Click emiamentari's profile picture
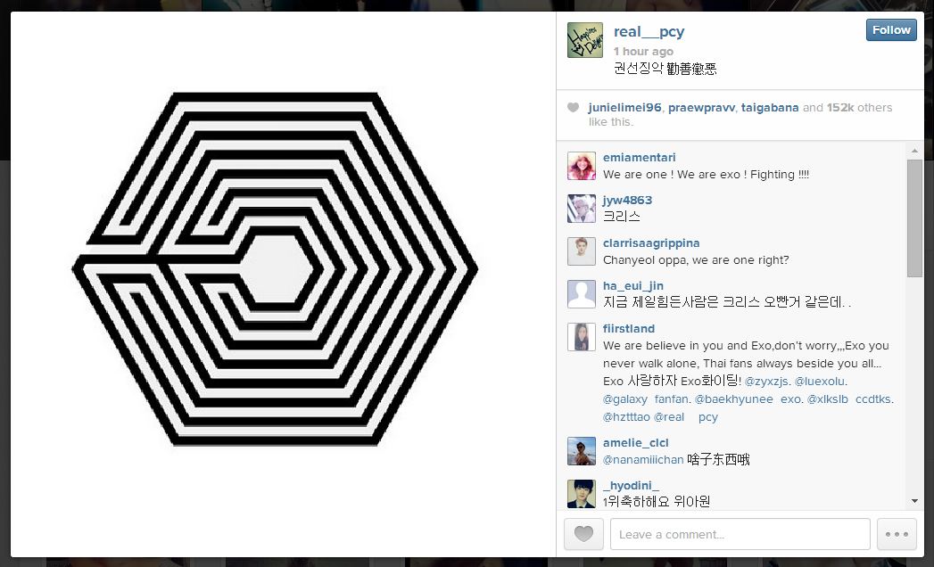This screenshot has width=934, height=567. pos(582,166)
